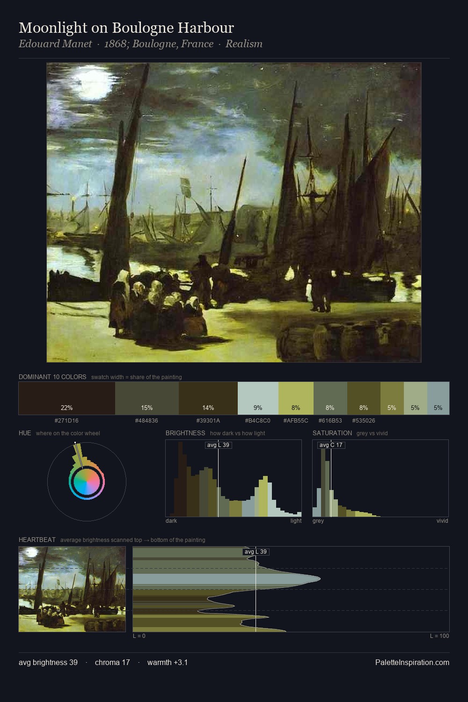Select the 15% grey-olive swatch
This screenshot has width=468, height=702.
point(147,398)
